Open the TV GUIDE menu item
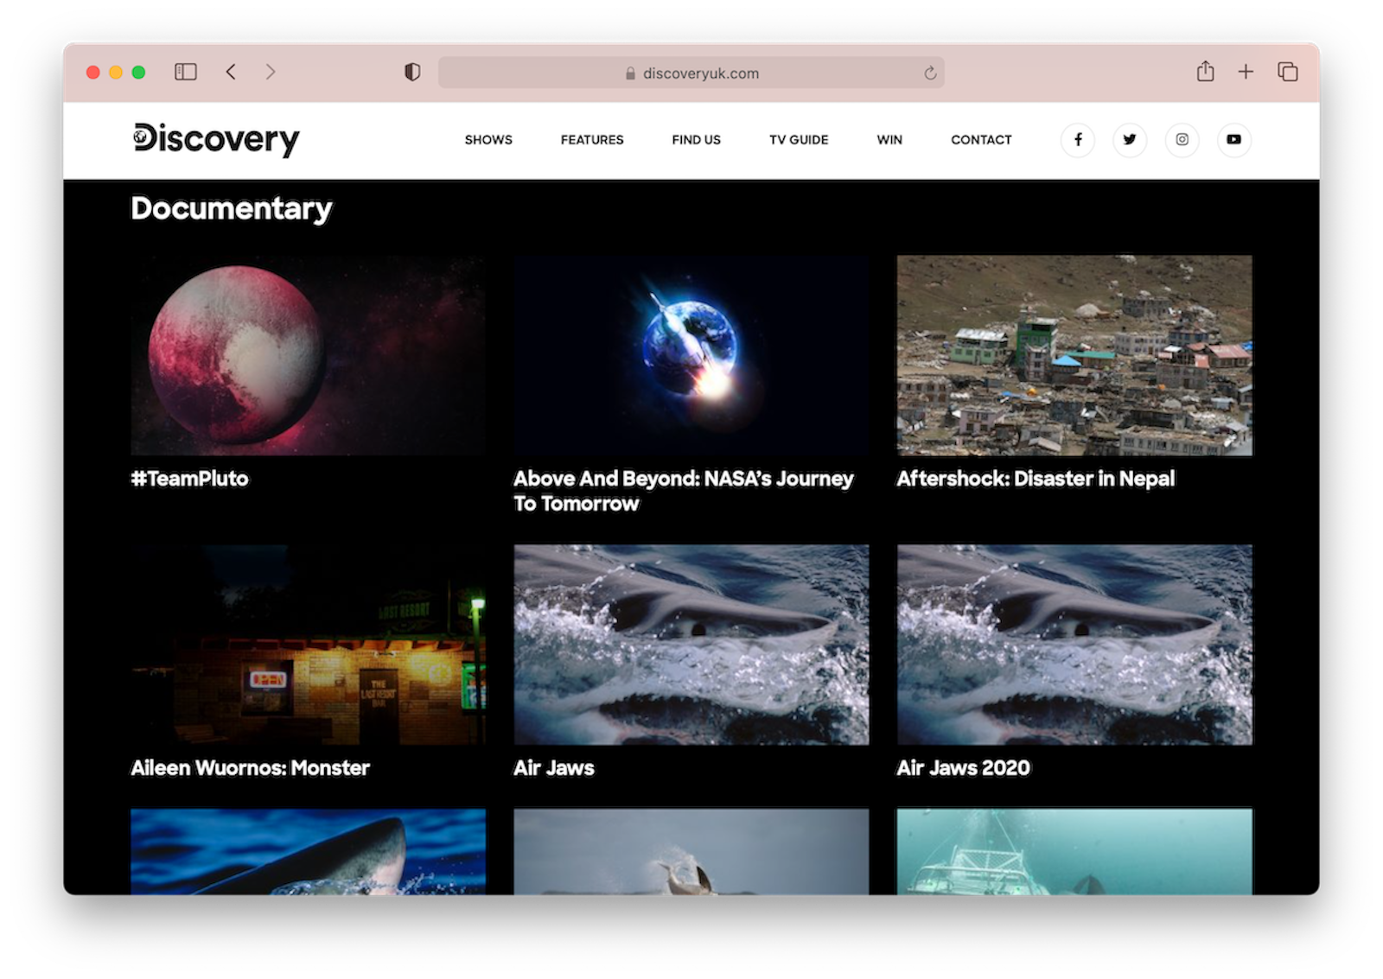This screenshot has height=979, width=1383. point(799,140)
